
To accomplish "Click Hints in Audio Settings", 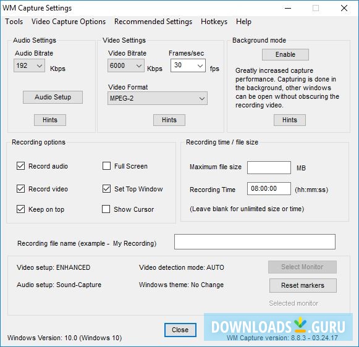I will click(x=50, y=120).
